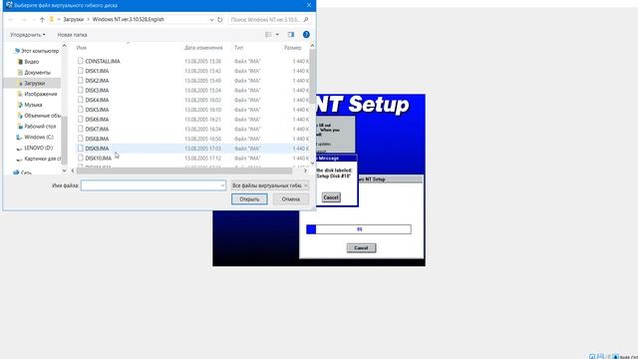
Task: Select Этот компьютер in the sidebar
Action: [x=36, y=51]
